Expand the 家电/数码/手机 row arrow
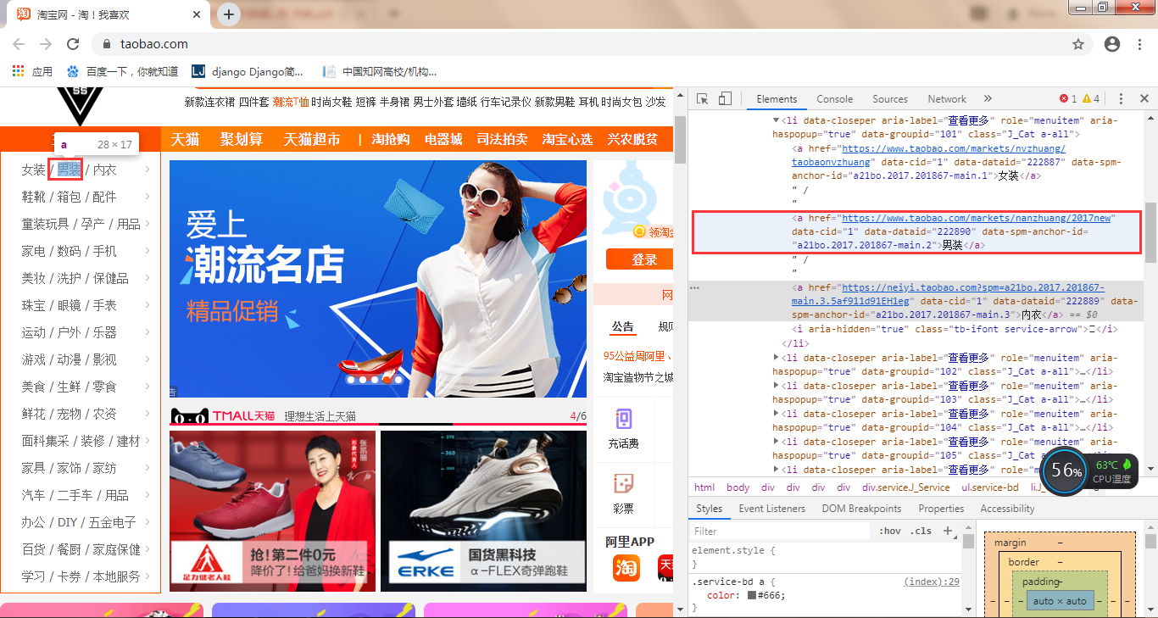The height and width of the screenshot is (618, 1158). 148,251
